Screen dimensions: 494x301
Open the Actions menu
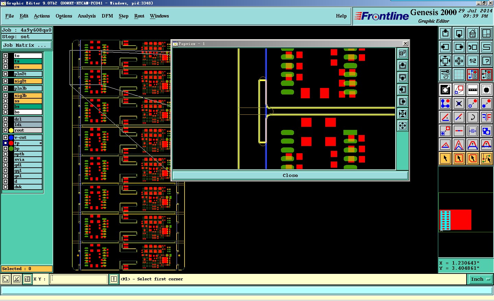[42, 16]
